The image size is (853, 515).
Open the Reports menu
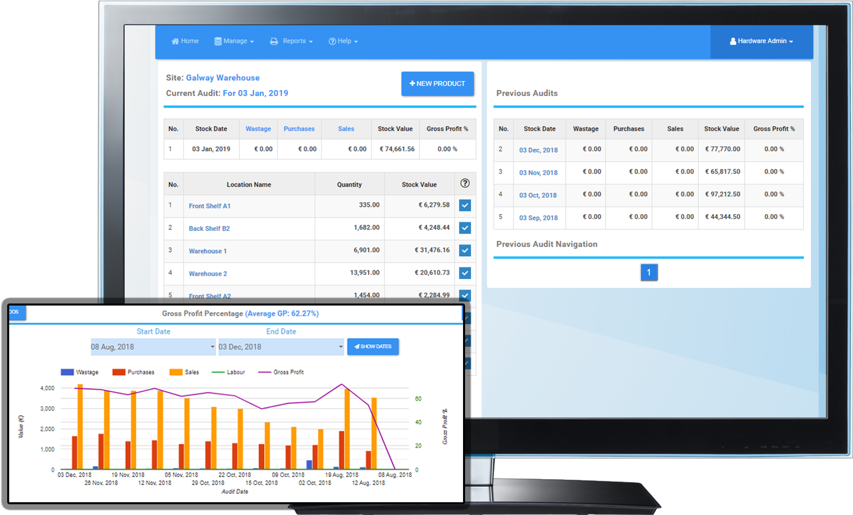point(294,41)
